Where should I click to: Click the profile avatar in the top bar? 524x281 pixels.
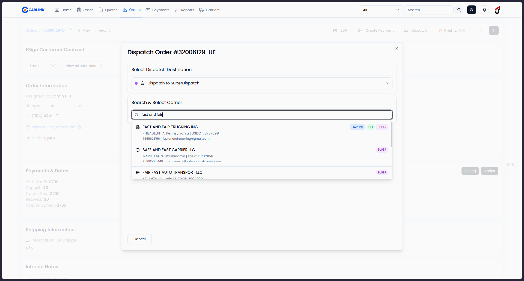(x=497, y=10)
